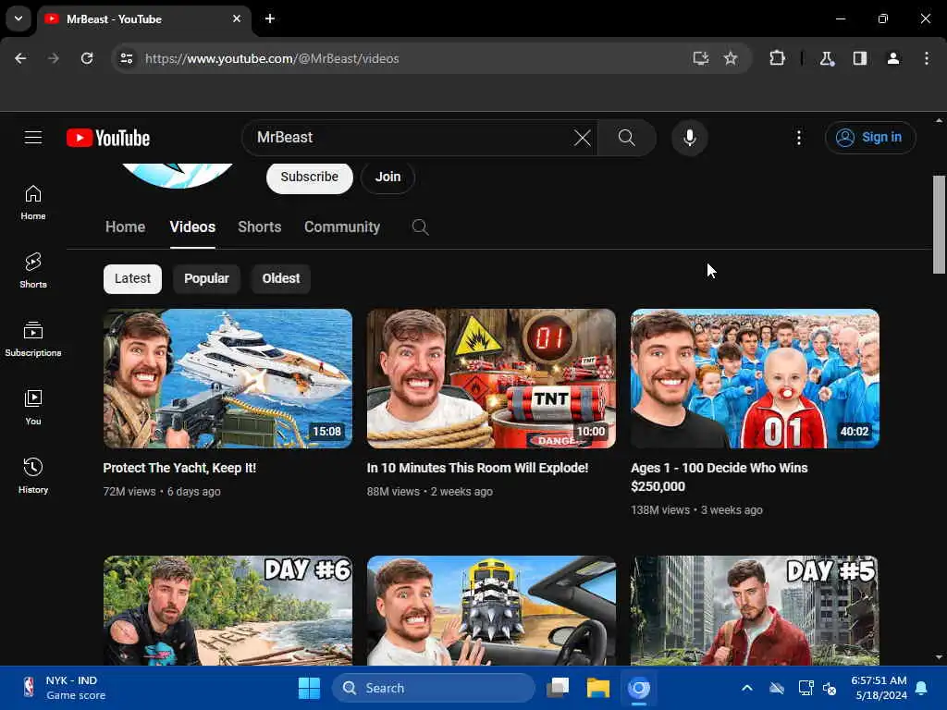Open Protect The Yacht video title

pyautogui.click(x=179, y=468)
